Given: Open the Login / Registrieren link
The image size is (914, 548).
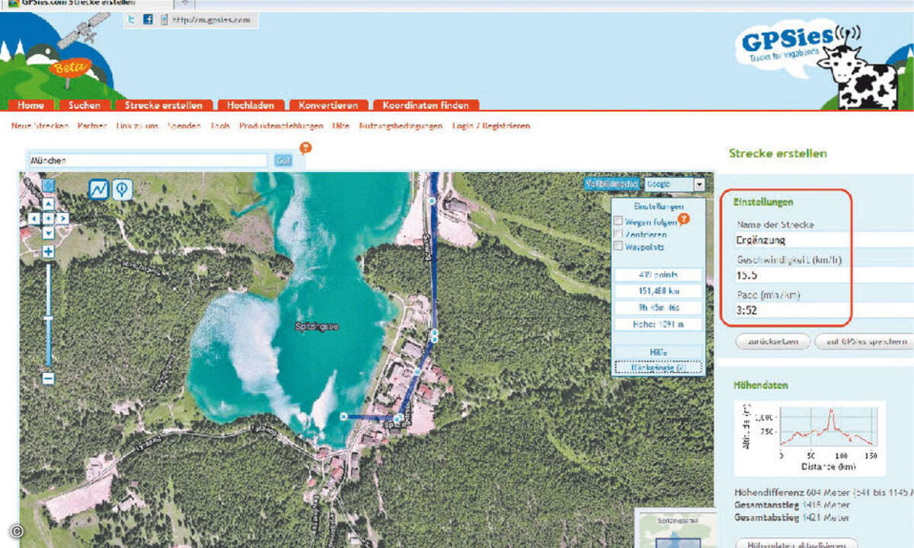Looking at the screenshot, I should click(491, 126).
